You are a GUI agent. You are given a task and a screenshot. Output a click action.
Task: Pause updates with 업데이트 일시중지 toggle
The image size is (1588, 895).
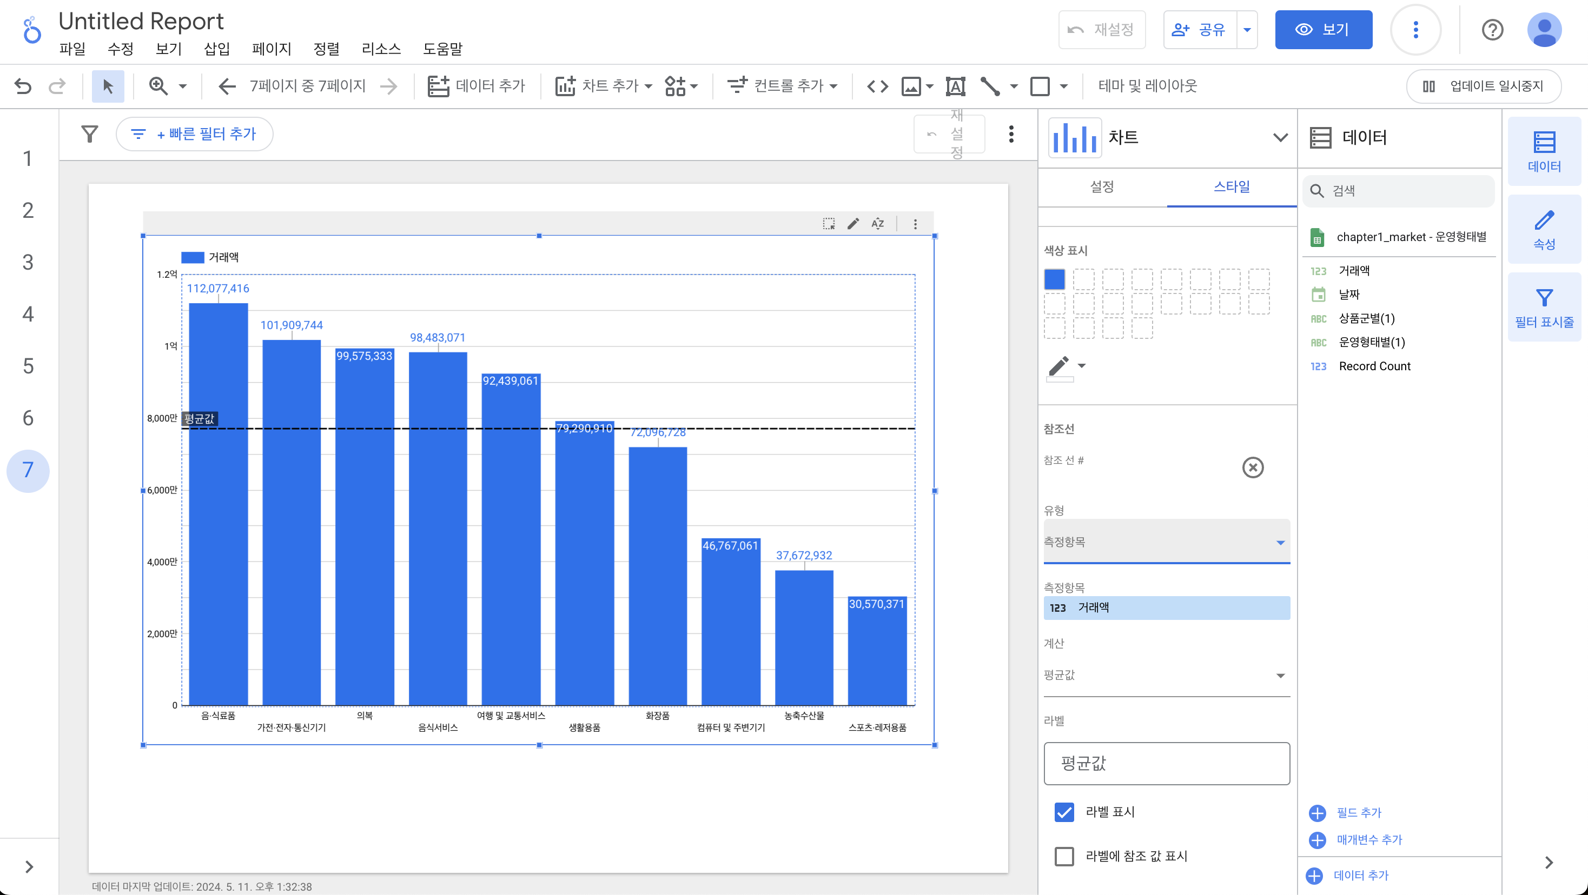point(1483,85)
